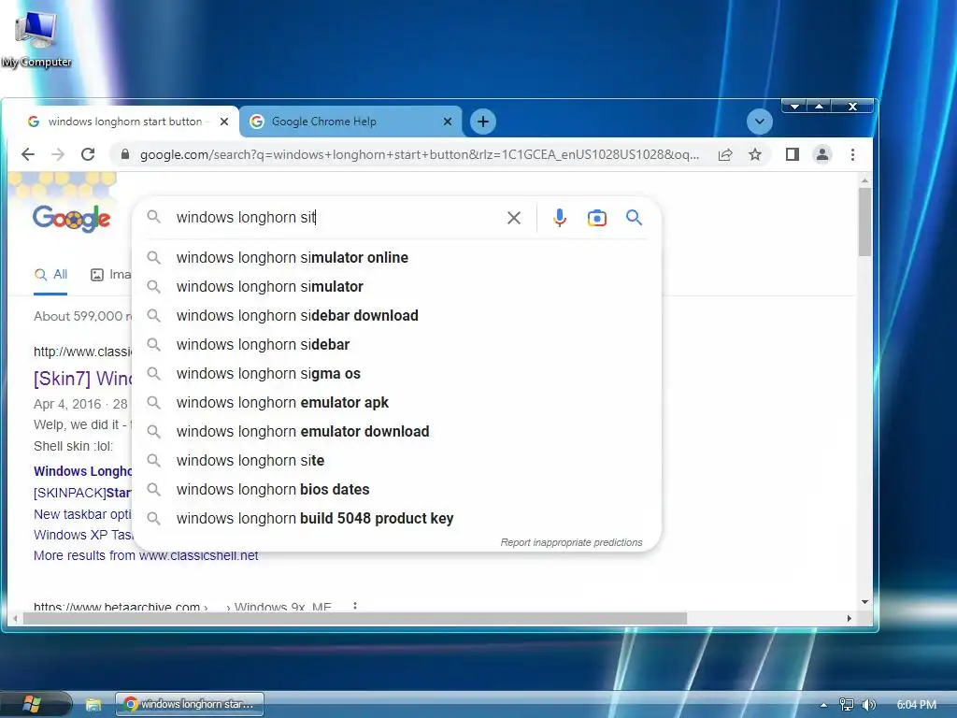
Task: Click vertical scrollbar down arrow
Action: [864, 602]
